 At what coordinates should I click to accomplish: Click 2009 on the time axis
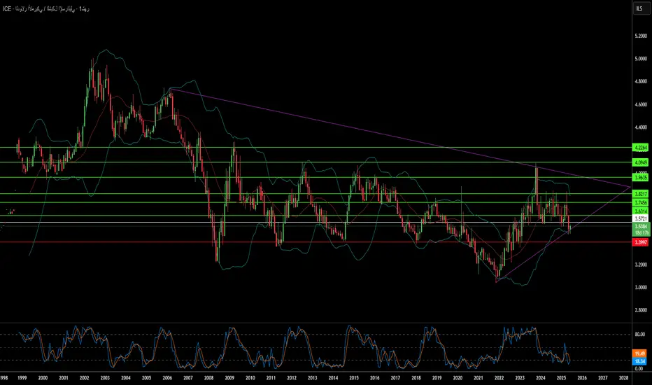229,378
